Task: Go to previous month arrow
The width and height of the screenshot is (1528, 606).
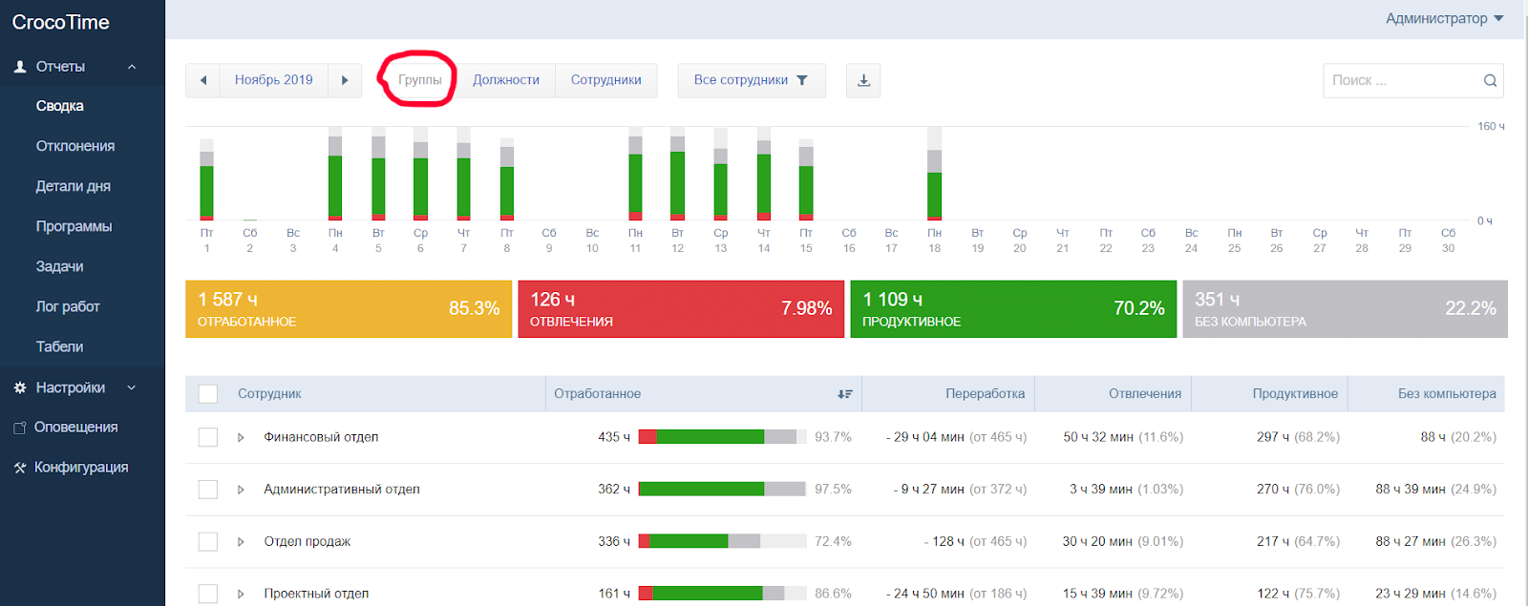Action: click(202, 80)
